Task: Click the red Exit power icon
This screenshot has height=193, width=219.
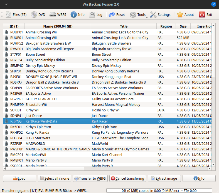Action: point(205,15)
